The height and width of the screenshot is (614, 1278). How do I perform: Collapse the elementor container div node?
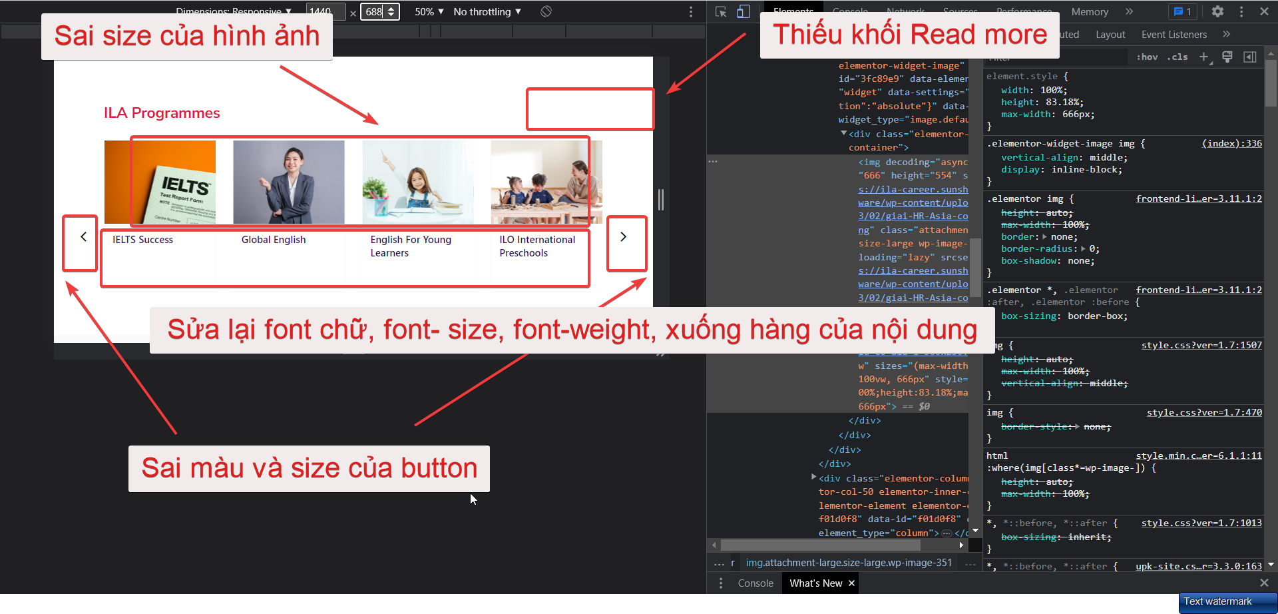click(x=844, y=134)
